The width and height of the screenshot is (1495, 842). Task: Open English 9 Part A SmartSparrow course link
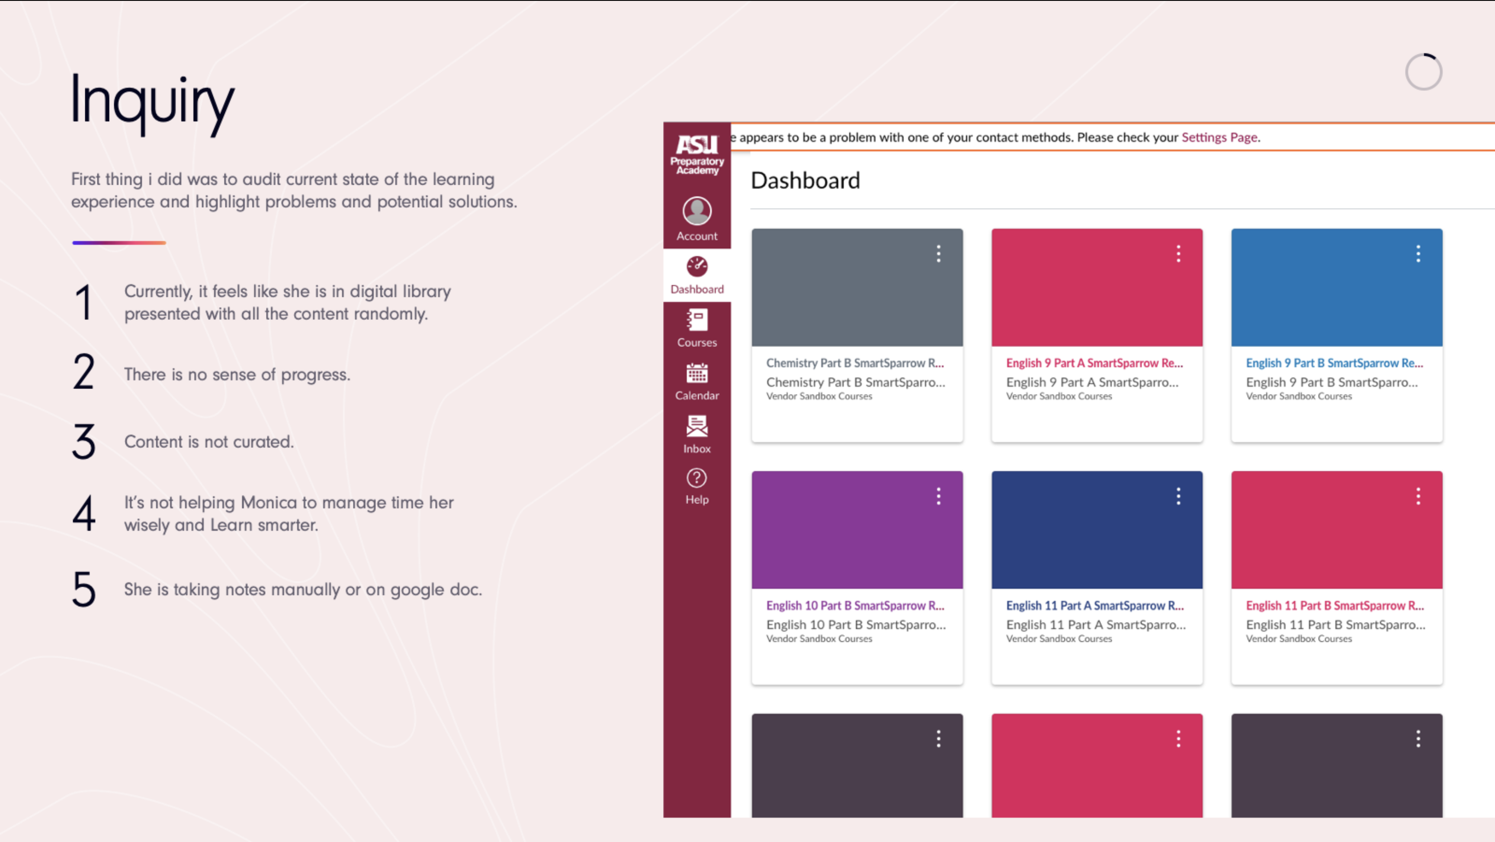(x=1094, y=363)
